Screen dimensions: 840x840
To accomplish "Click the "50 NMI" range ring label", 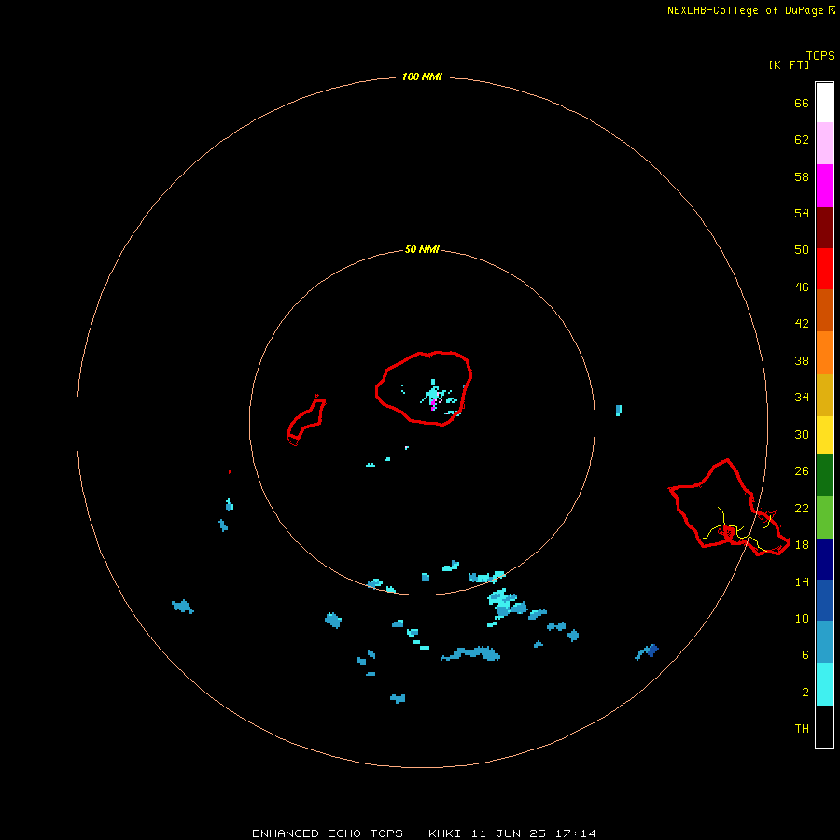I will pyautogui.click(x=422, y=249).
